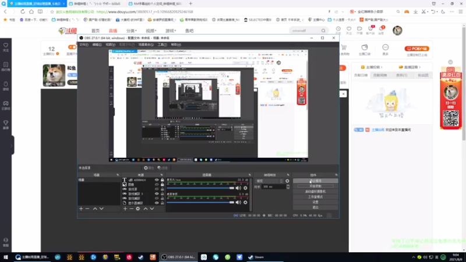The height and width of the screenshot is (262, 466).
Task: Enable Studio Mode in OBS controls
Action: pos(315,197)
